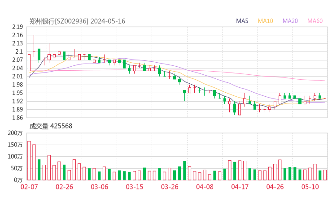332x197 pixels.
Task: Click the MA20 legend label
Action: point(290,21)
